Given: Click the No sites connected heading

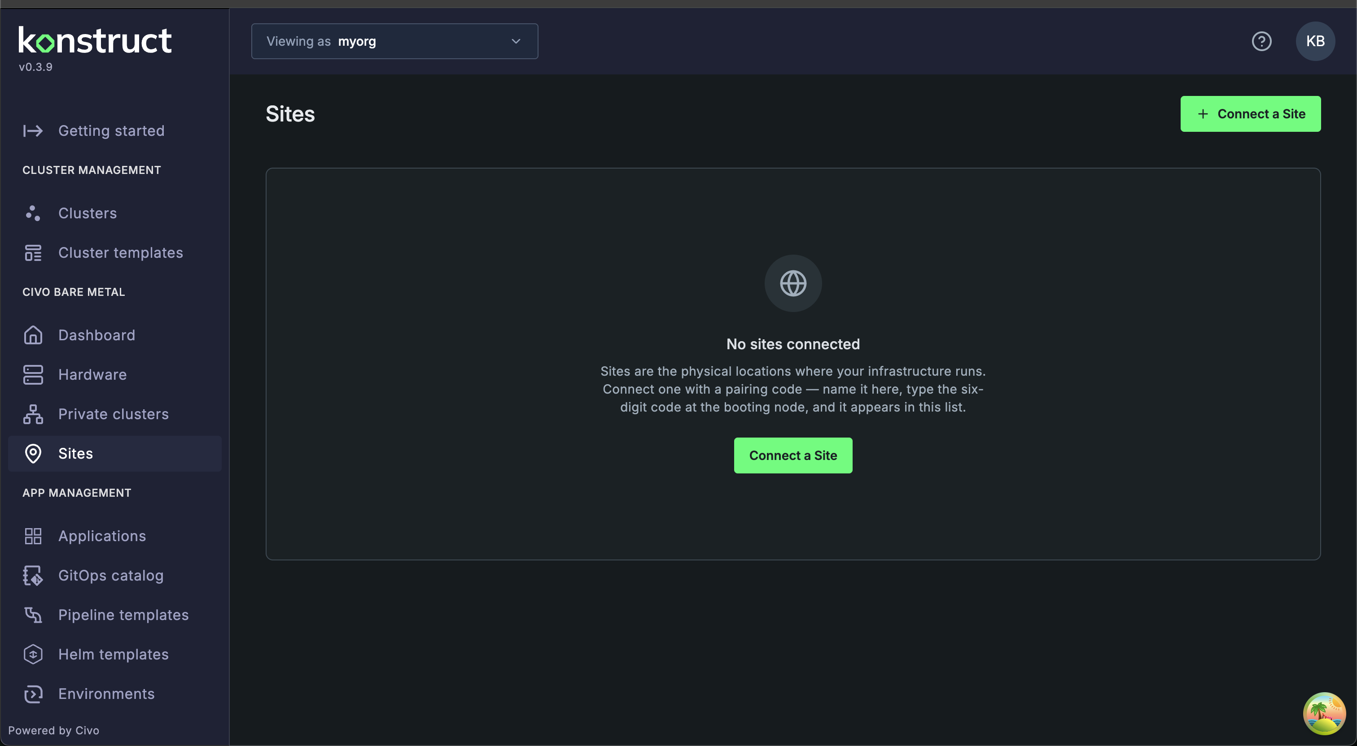Looking at the screenshot, I should 793,344.
